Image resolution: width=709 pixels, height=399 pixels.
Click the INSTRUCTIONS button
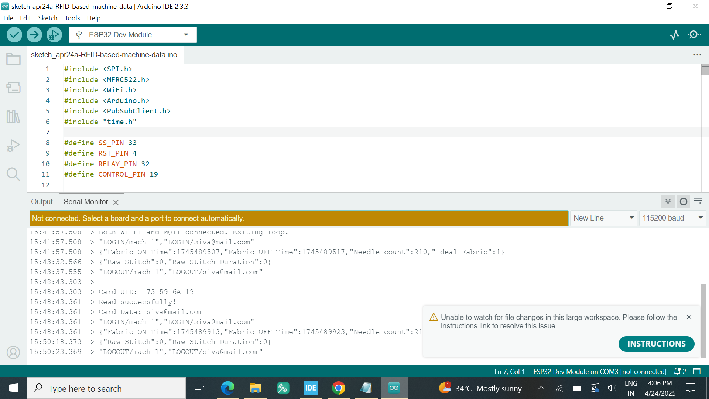656,344
